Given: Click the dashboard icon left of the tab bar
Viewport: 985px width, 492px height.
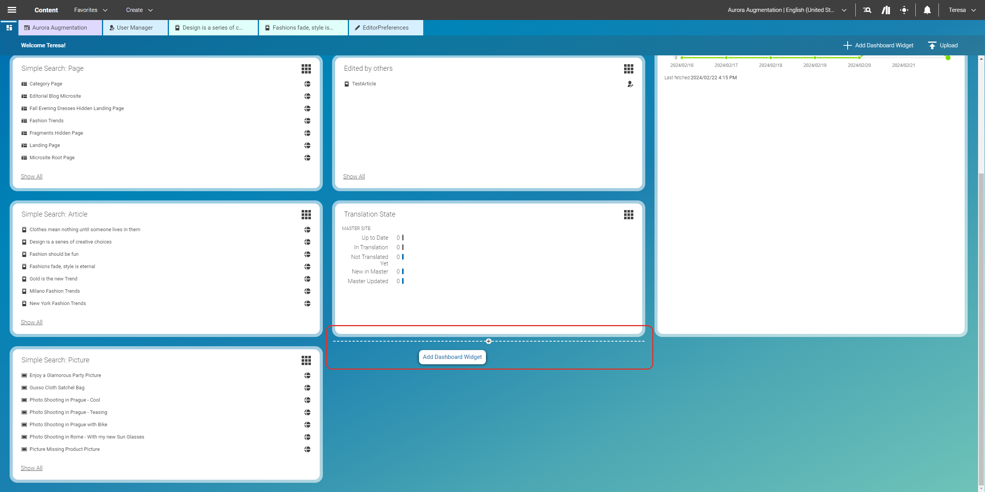Looking at the screenshot, I should [9, 27].
